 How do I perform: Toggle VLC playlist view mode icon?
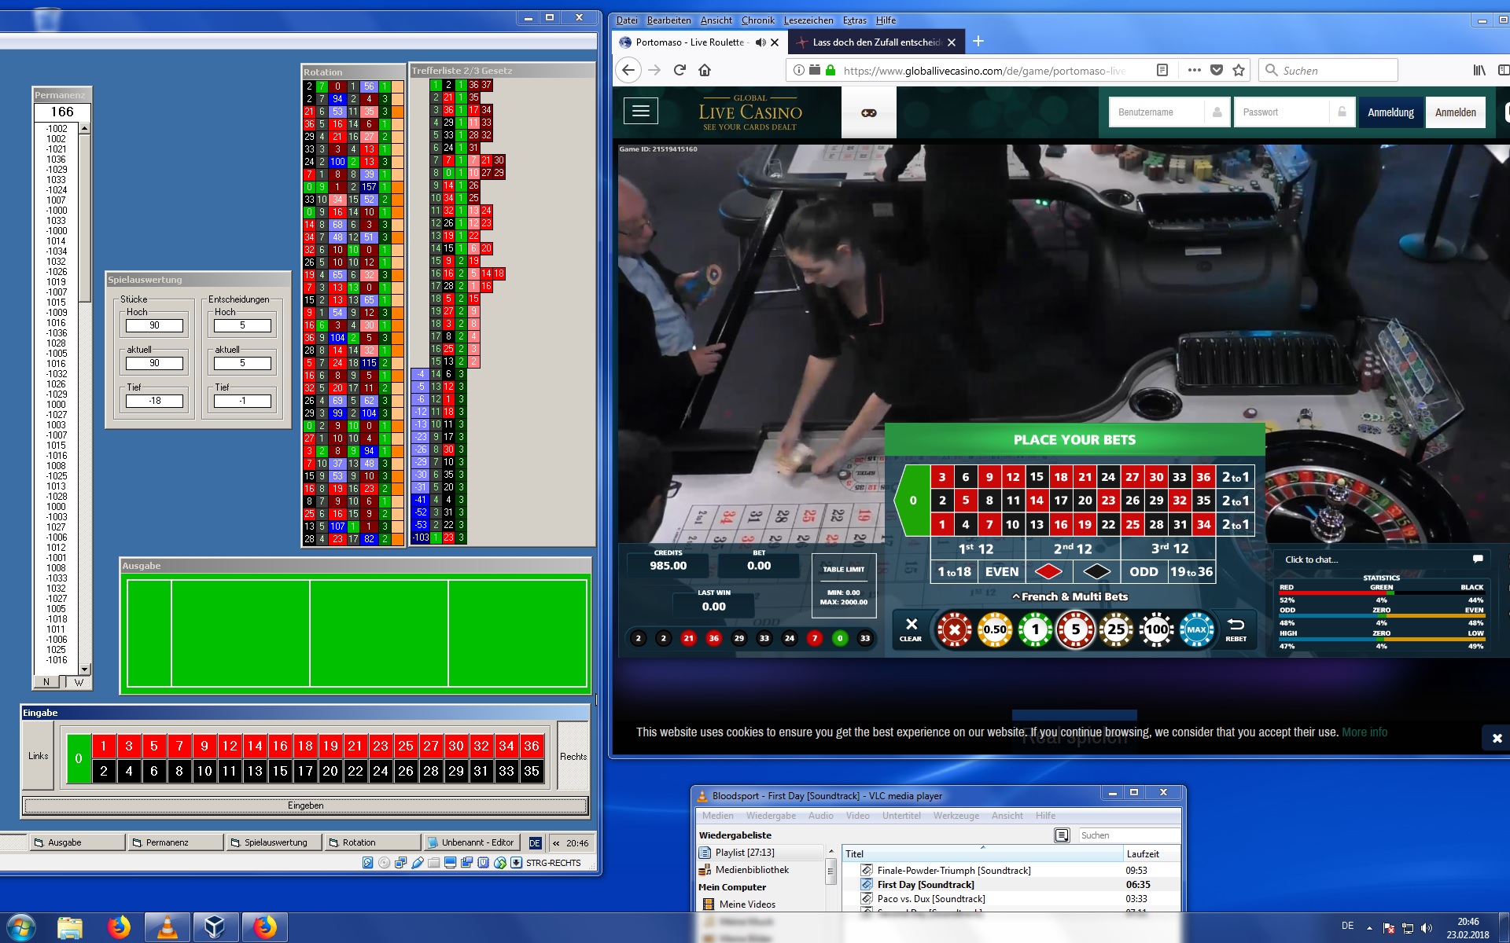(1062, 835)
